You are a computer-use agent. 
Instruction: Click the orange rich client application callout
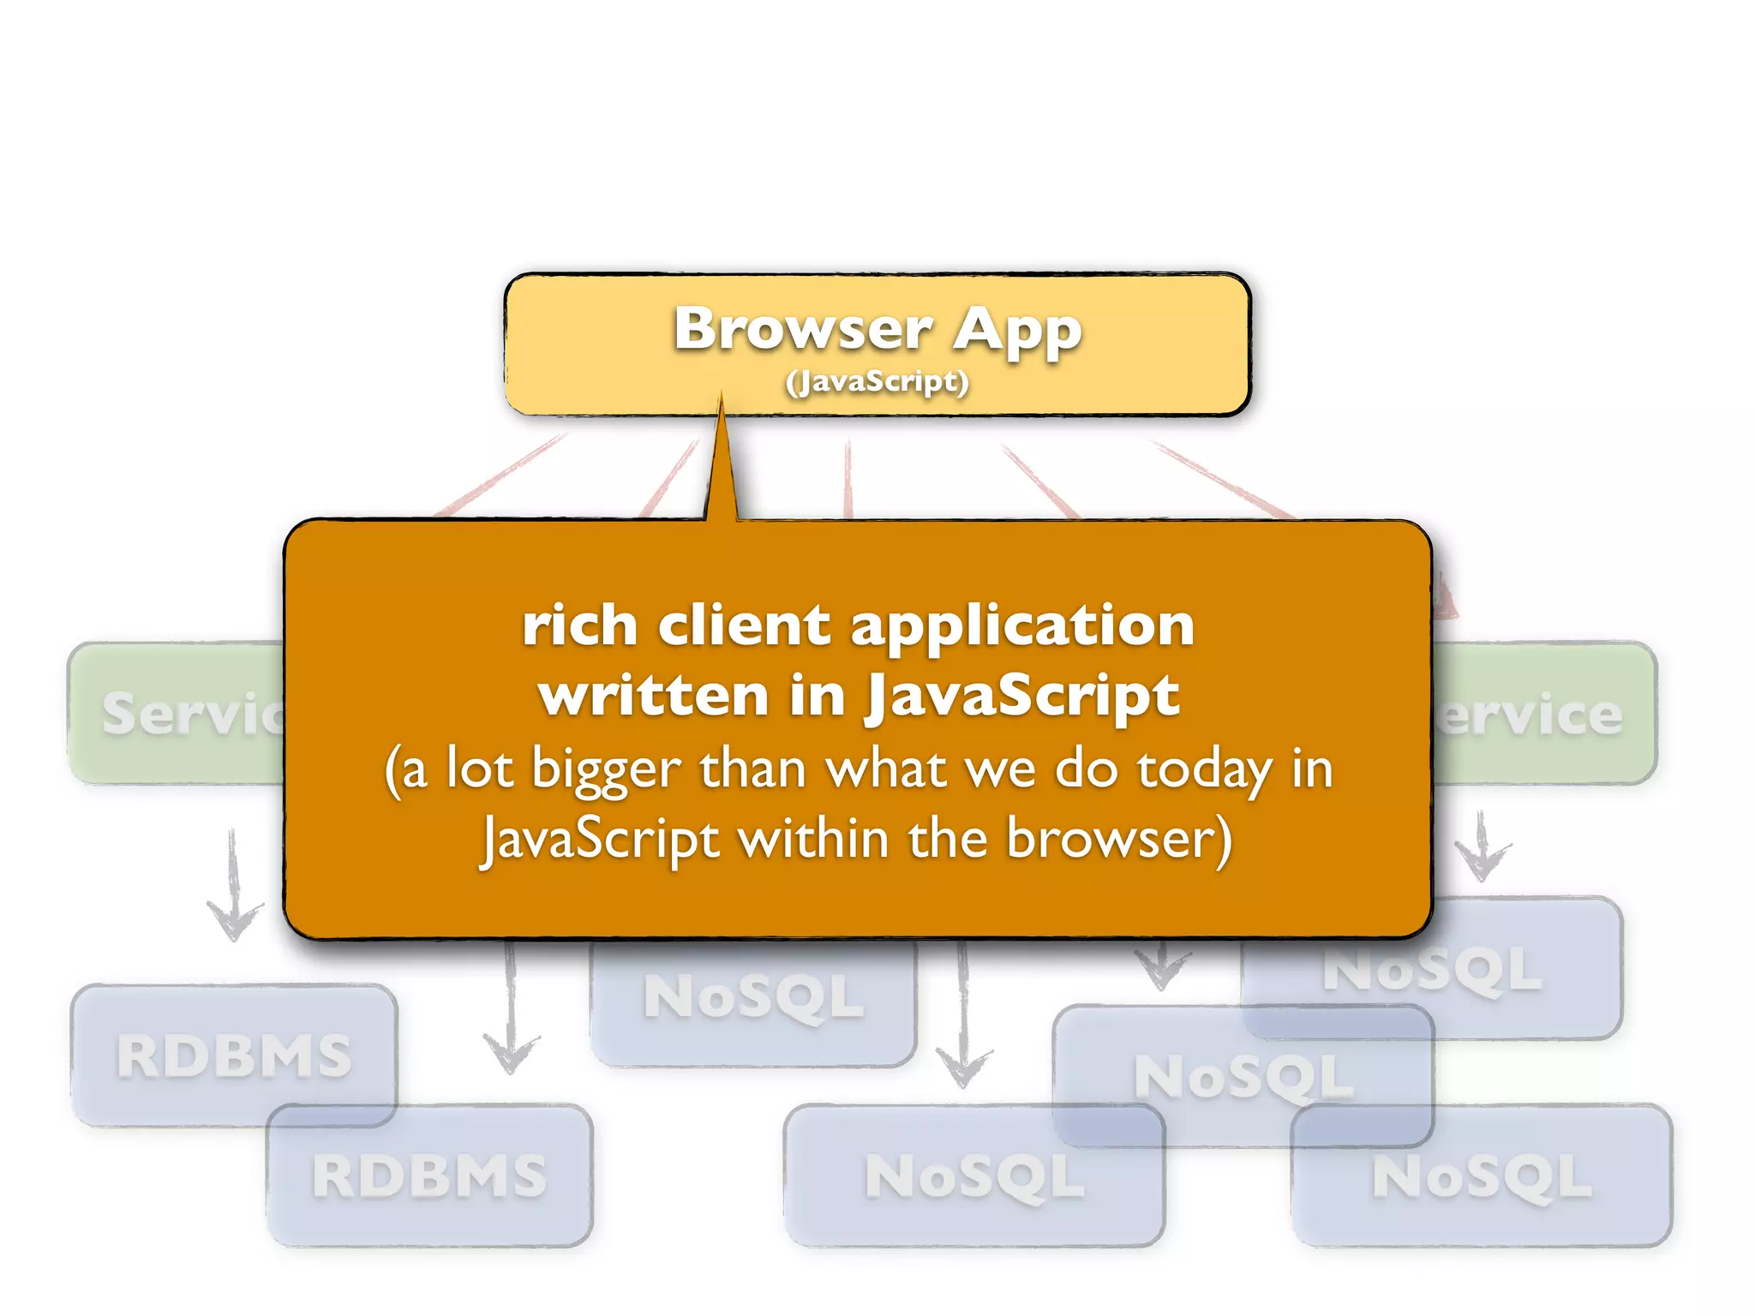click(857, 900)
